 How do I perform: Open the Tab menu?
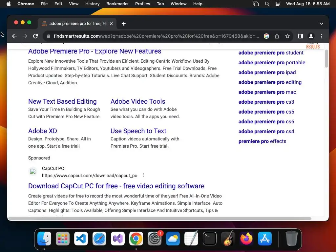pos(160,4)
